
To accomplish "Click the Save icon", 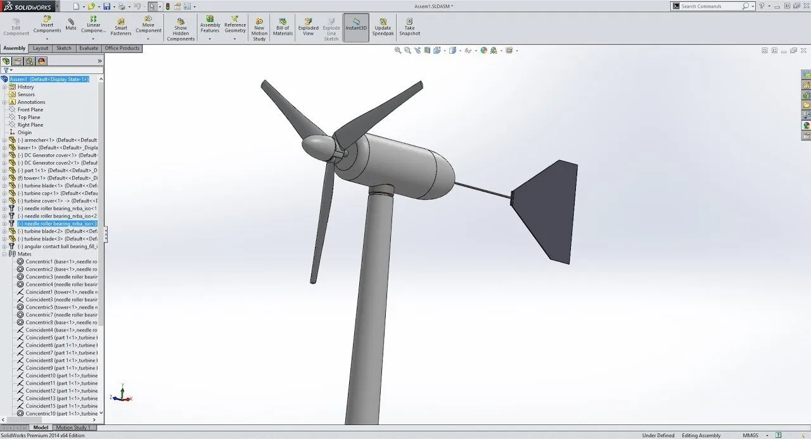I will (x=106, y=6).
